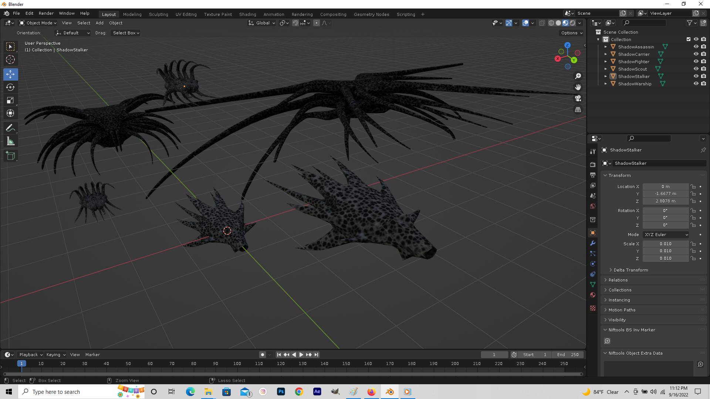710x399 pixels.
Task: Disable ShadowWarship render camera icon
Action: (x=703, y=84)
